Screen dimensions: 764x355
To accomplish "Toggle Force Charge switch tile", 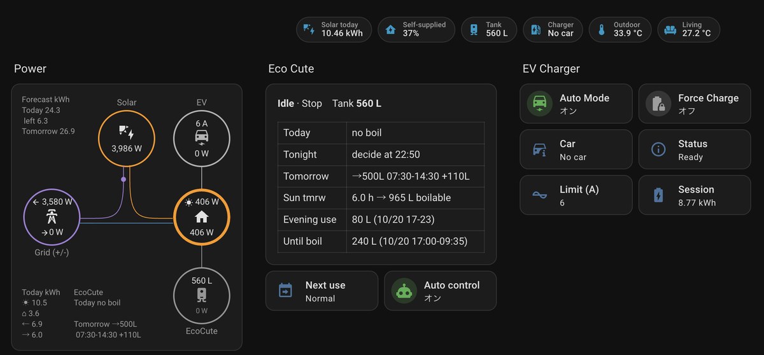I will coord(695,104).
